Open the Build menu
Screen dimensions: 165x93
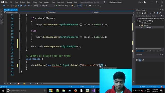[29, 2]
